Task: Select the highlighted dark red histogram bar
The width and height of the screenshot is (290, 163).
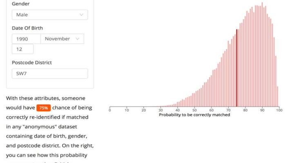Action: click(x=236, y=68)
